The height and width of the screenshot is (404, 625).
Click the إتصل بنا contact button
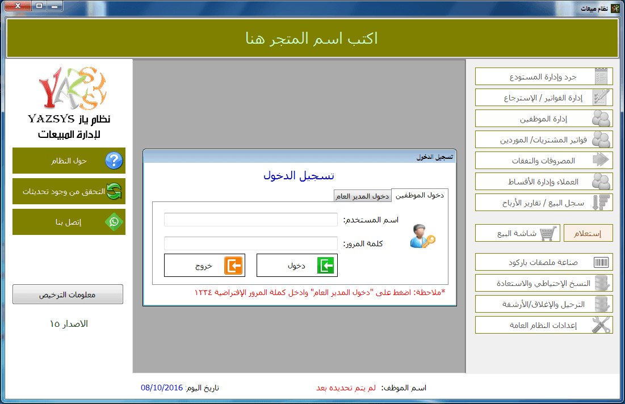click(x=69, y=222)
